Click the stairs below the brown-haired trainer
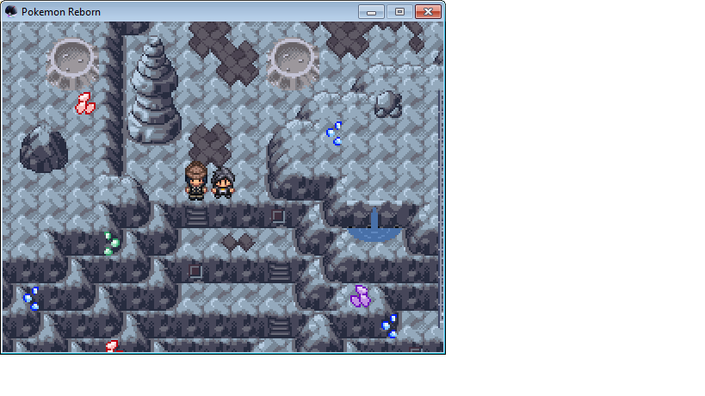 196,217
